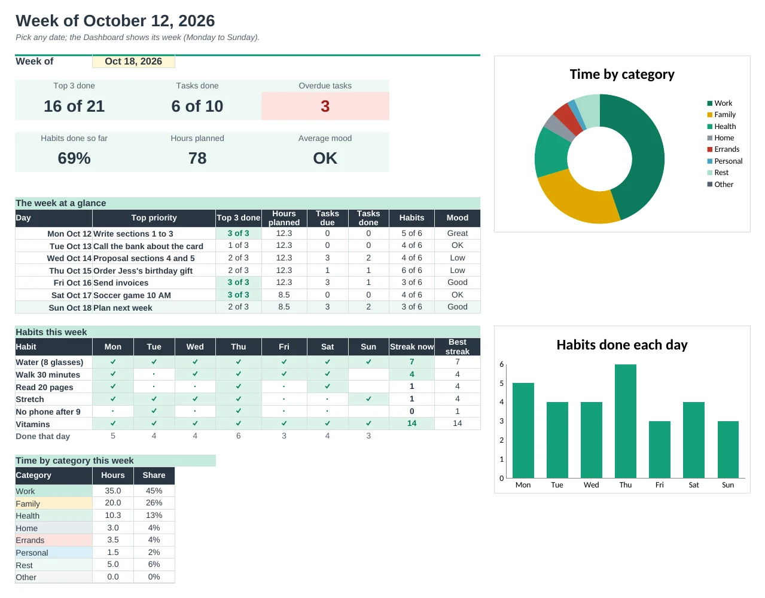Click the Mon Oct 12 day cell
The width and height of the screenshot is (765, 598).
[54, 234]
